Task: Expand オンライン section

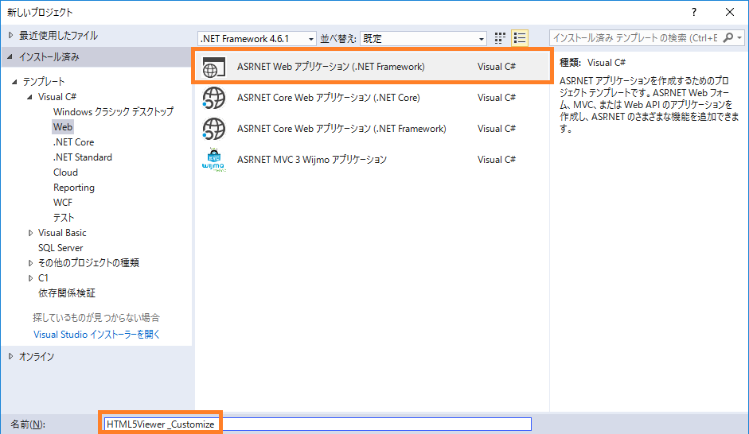Action: (x=10, y=356)
